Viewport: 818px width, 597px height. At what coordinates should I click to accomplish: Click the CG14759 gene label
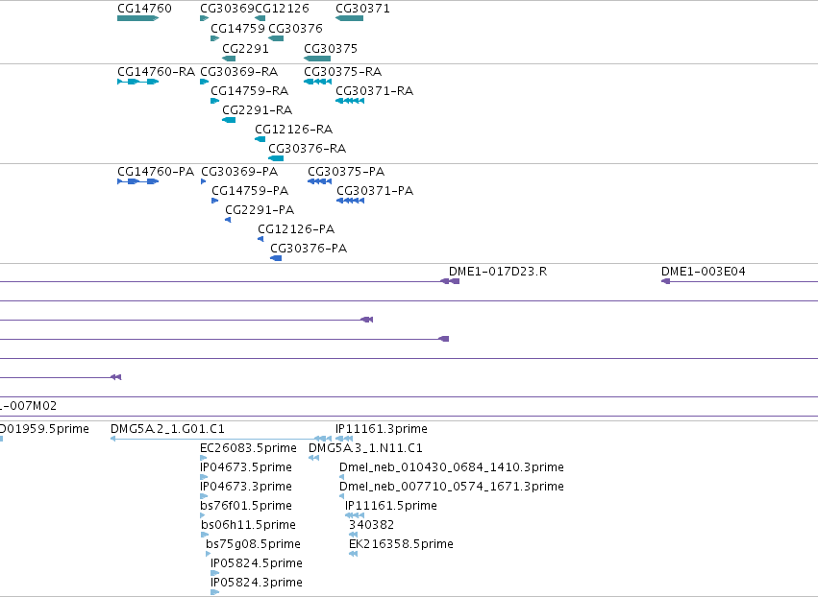coord(237,28)
